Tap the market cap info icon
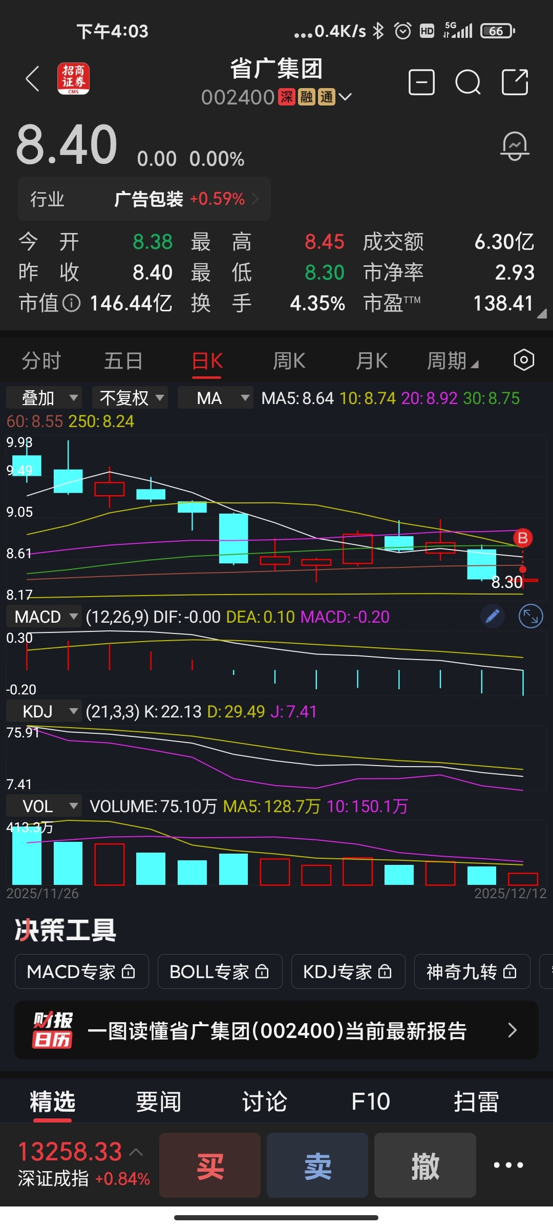The height and width of the screenshot is (1229, 553). pyautogui.click(x=72, y=303)
